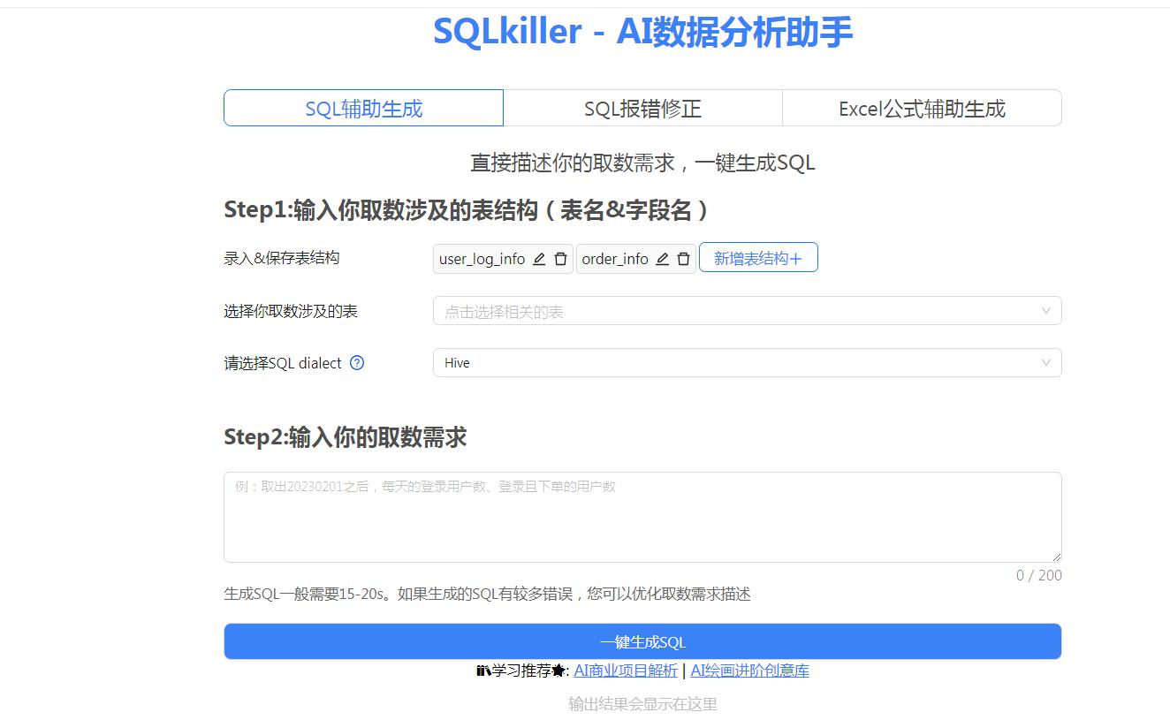The height and width of the screenshot is (720, 1170).
Task: Edit the user_log_info table structure
Action: [x=539, y=259]
